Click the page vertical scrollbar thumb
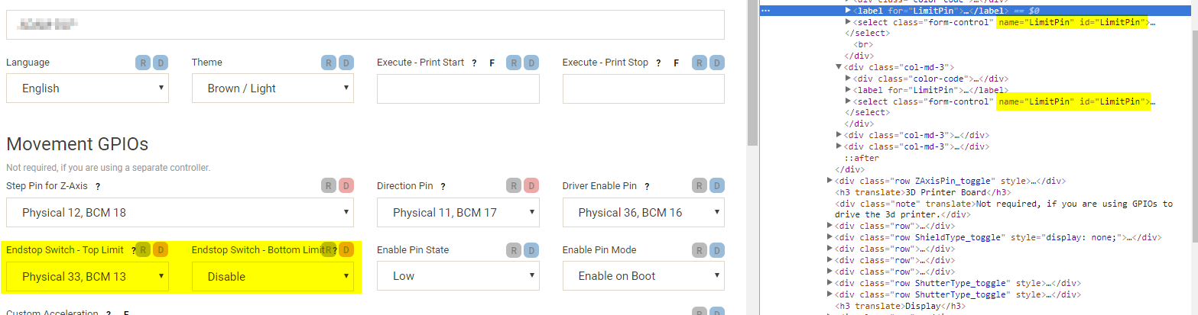This screenshot has width=1198, height=315. pyautogui.click(x=753, y=72)
